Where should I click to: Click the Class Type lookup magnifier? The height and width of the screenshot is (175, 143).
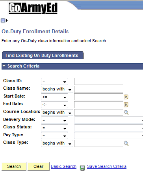[126, 143]
